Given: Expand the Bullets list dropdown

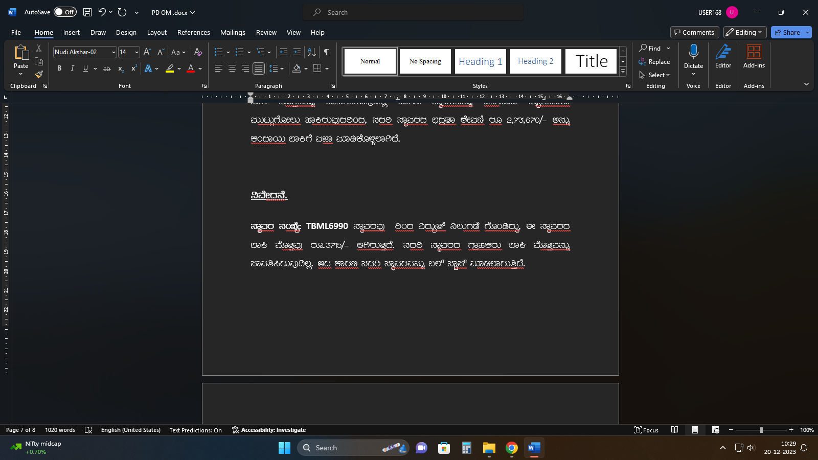Looking at the screenshot, I should coord(228,52).
